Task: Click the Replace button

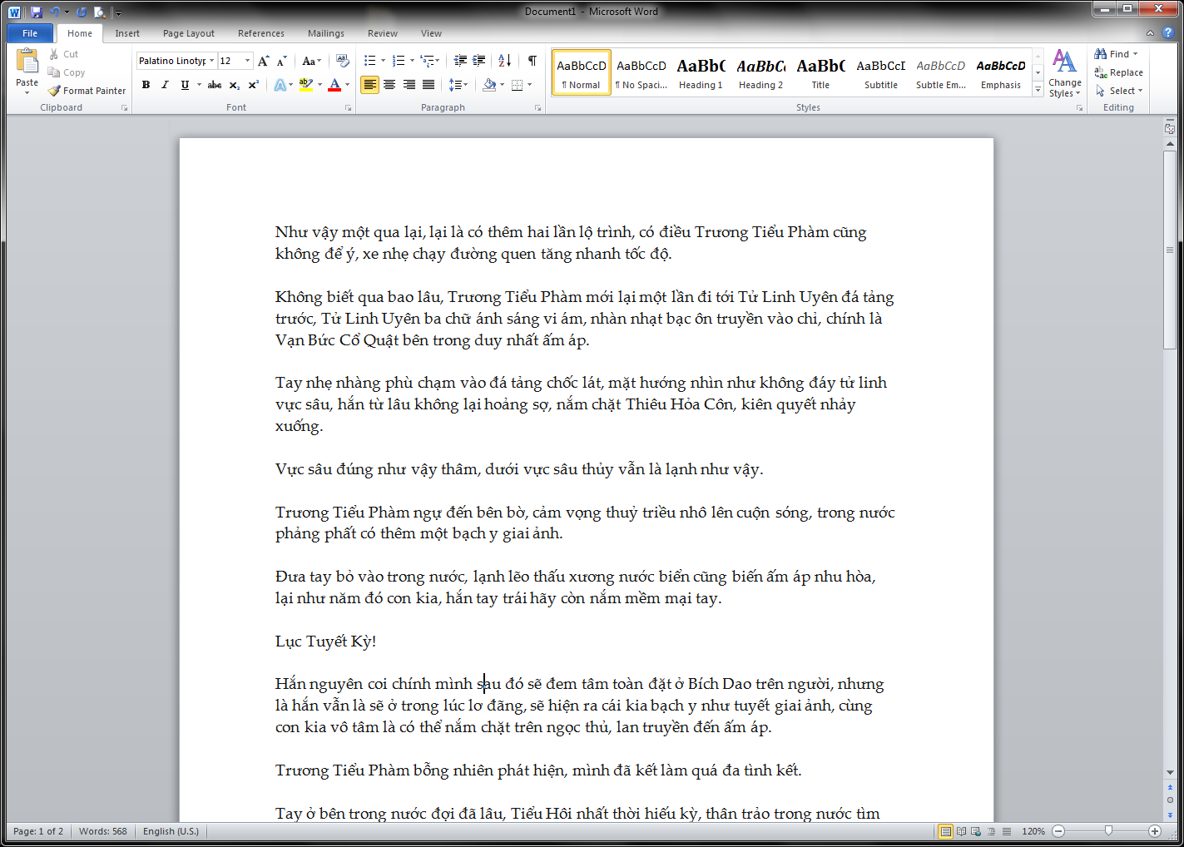Action: tap(1119, 72)
